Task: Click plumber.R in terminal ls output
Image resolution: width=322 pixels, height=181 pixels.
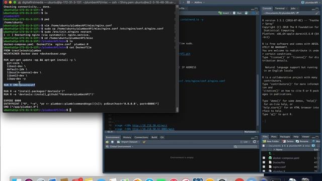Action: 81,44
